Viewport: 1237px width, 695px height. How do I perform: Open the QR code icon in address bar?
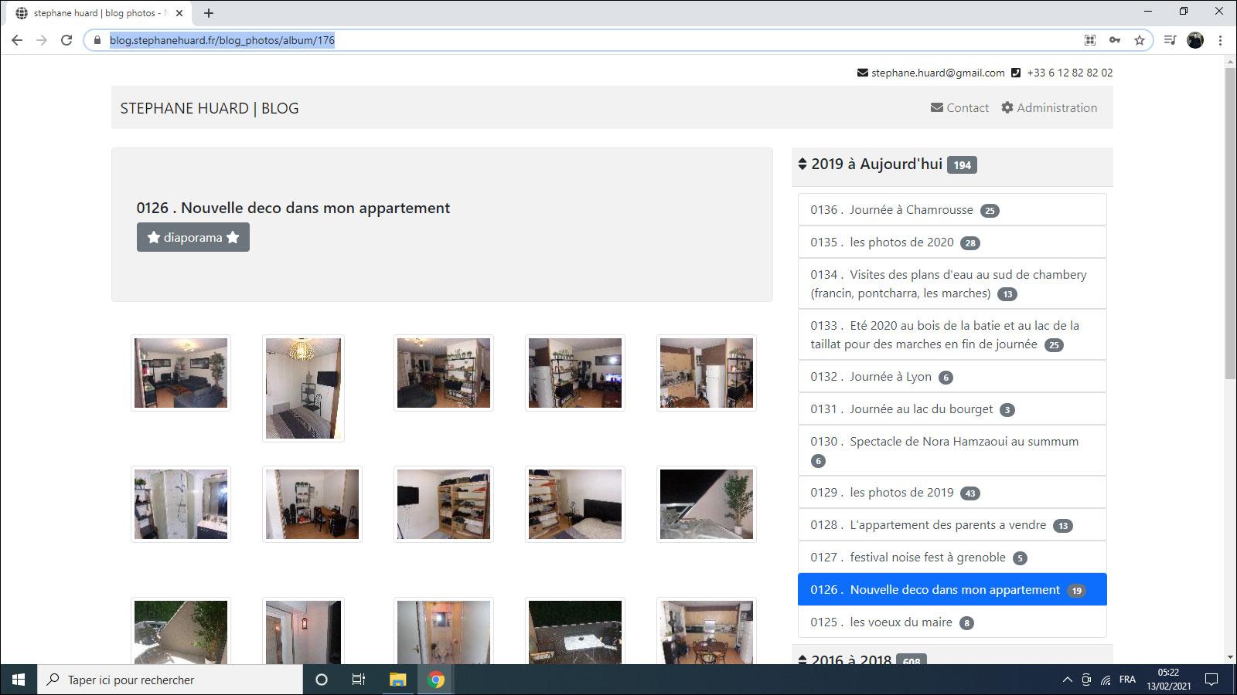point(1089,40)
